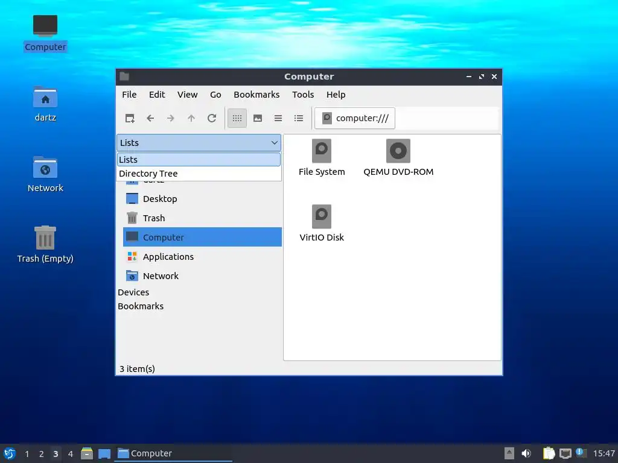This screenshot has width=618, height=463.
Task: Go forward using the right arrow
Action: point(171,118)
